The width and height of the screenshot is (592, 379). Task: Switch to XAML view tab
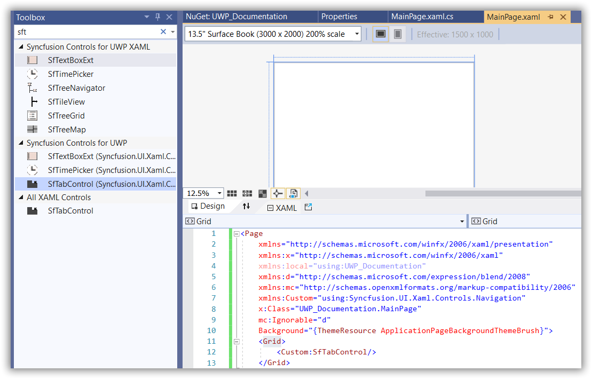click(x=282, y=208)
